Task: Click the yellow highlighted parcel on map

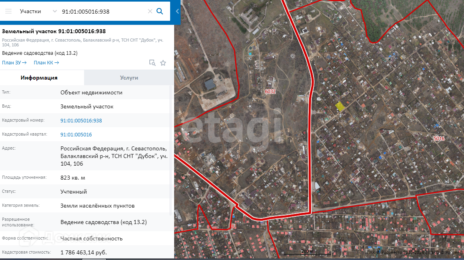Action: (340, 106)
